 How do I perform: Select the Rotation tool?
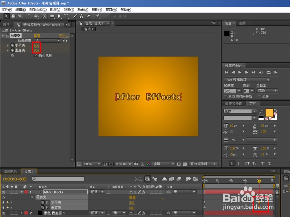29,16
